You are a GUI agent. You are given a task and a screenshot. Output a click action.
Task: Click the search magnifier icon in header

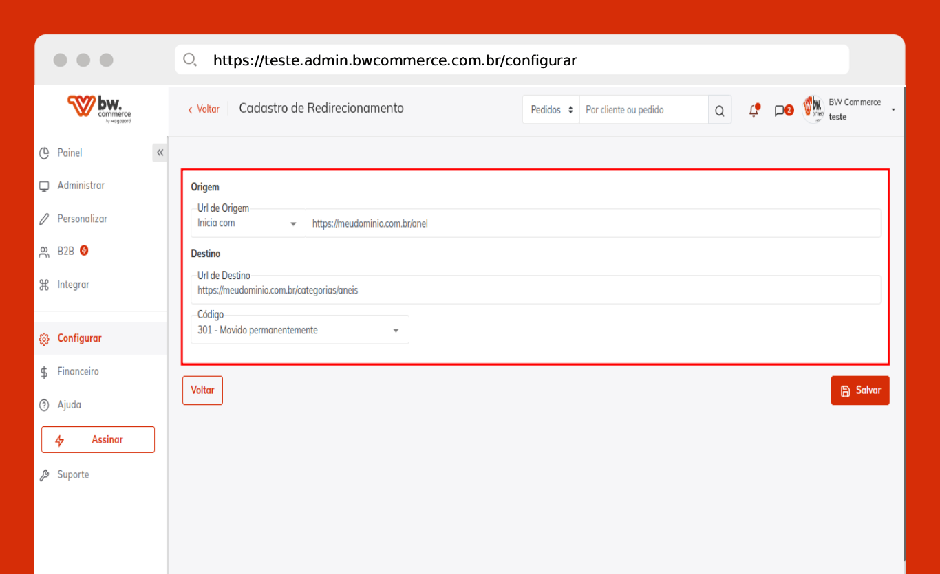point(719,111)
